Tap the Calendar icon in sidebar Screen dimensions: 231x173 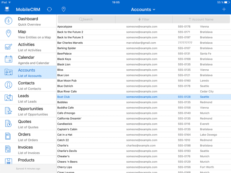[8, 60]
